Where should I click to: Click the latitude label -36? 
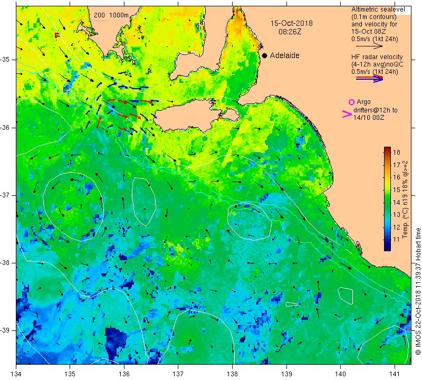(x=6, y=127)
